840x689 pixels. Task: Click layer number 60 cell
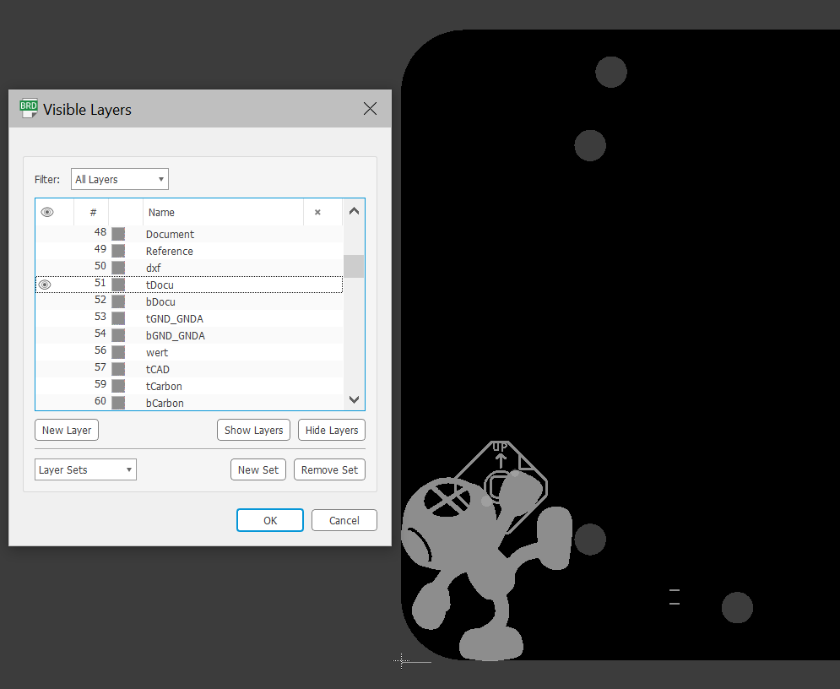pyautogui.click(x=100, y=401)
